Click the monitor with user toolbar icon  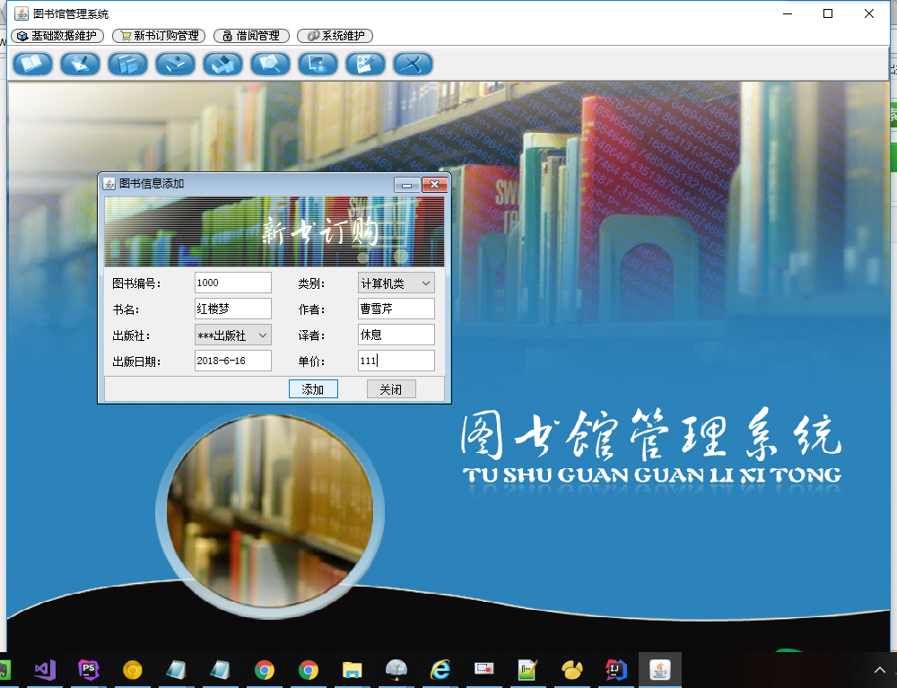pos(318,64)
